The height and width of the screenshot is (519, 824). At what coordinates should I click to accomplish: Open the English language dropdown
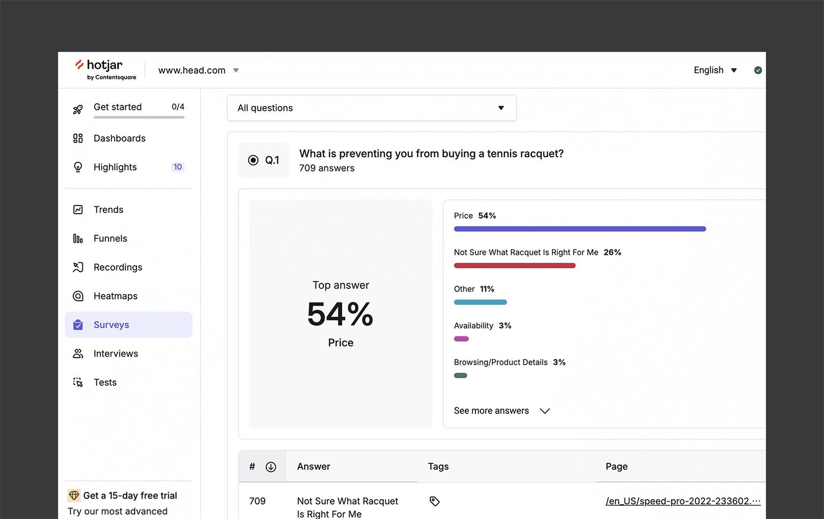(715, 70)
